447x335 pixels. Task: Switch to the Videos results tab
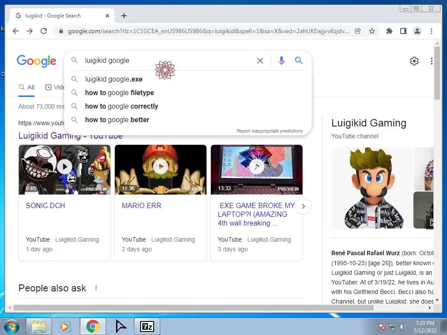pyautogui.click(x=55, y=87)
